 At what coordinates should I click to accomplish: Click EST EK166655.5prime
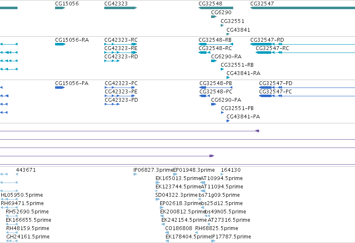28,220
